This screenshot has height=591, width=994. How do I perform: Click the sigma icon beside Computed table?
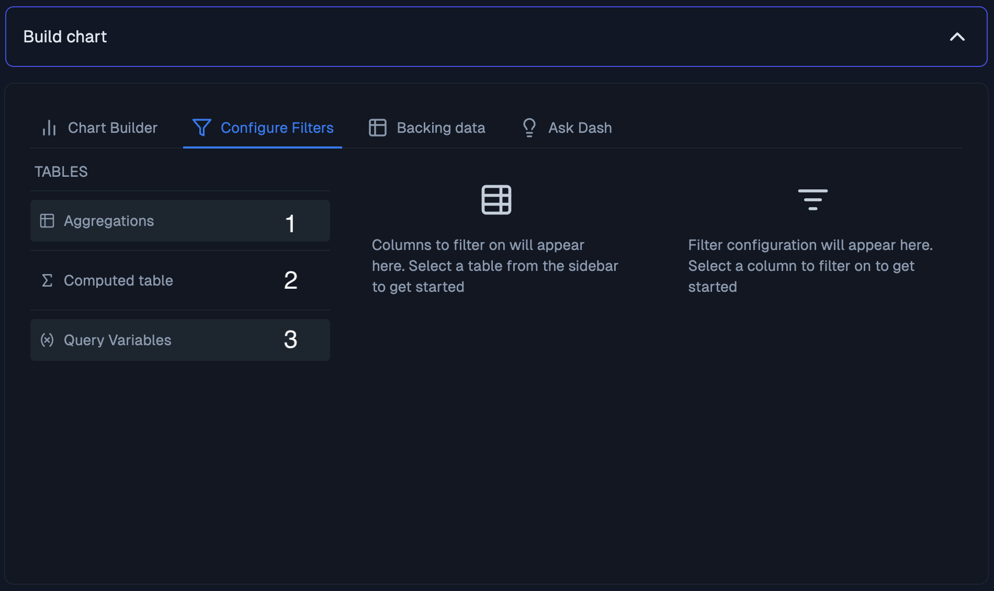pos(46,280)
